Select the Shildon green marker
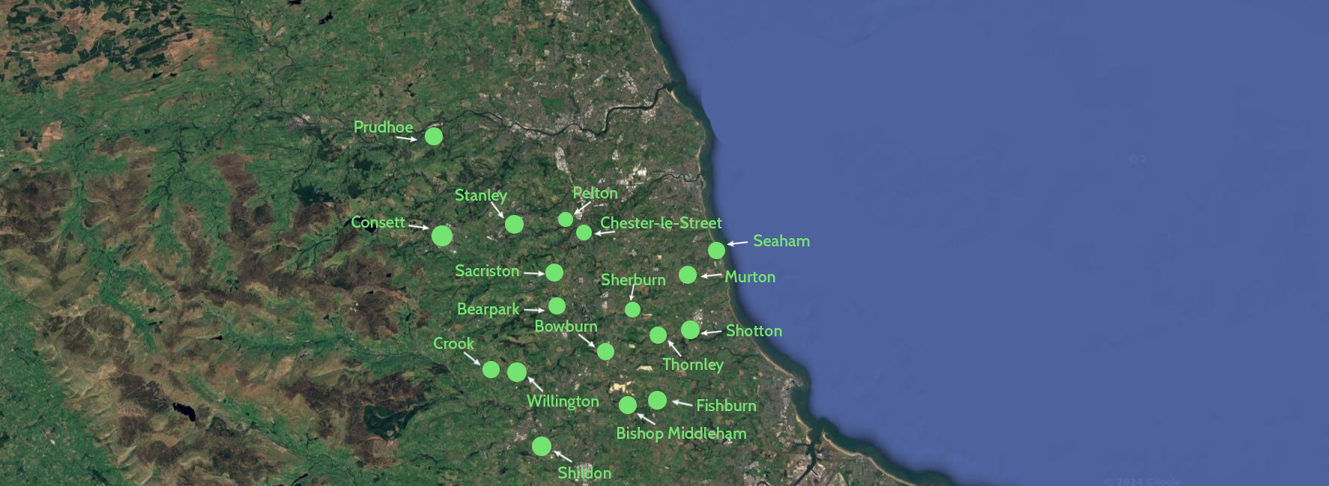This screenshot has width=1329, height=486. 542,446
